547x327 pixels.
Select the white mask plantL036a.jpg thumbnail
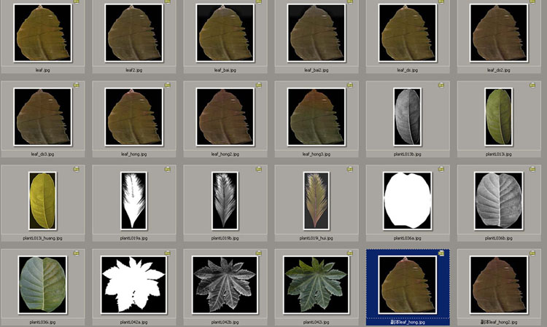pyautogui.click(x=408, y=200)
